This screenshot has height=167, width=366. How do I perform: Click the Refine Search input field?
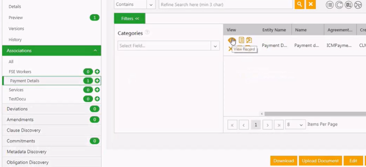coord(225,4)
